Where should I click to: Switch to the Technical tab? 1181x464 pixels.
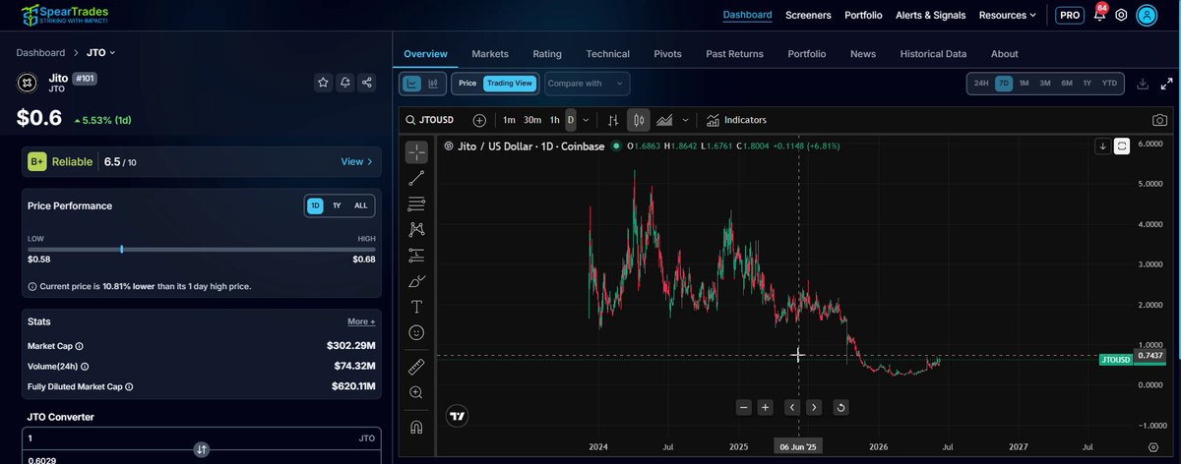point(607,54)
